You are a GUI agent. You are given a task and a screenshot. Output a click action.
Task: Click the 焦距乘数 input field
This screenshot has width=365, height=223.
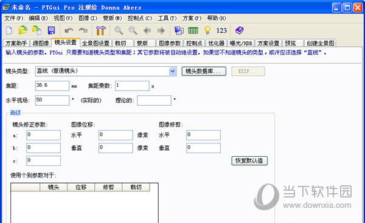tap(132, 86)
